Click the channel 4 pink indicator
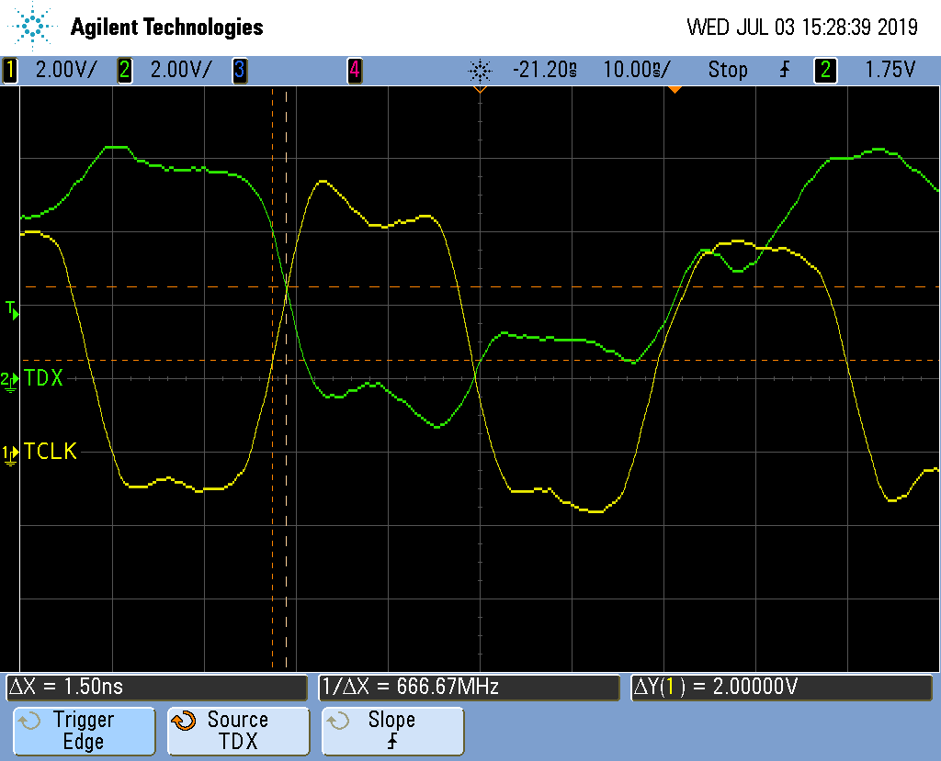 coord(354,70)
